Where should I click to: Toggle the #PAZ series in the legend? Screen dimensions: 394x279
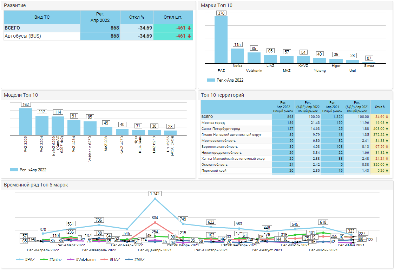click(26, 260)
